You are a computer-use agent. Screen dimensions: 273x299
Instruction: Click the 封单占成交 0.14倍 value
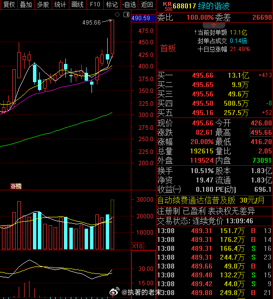pyautogui.click(x=239, y=41)
